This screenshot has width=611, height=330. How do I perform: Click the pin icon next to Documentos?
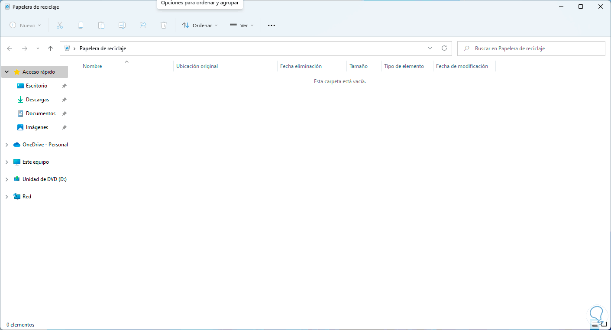(x=64, y=113)
